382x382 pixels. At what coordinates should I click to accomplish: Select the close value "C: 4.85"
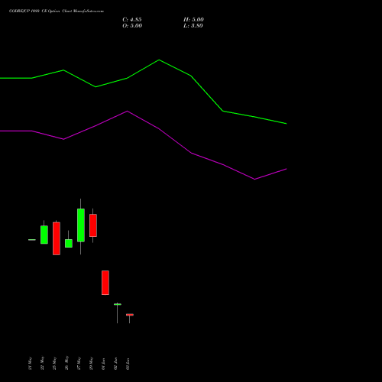(132, 20)
